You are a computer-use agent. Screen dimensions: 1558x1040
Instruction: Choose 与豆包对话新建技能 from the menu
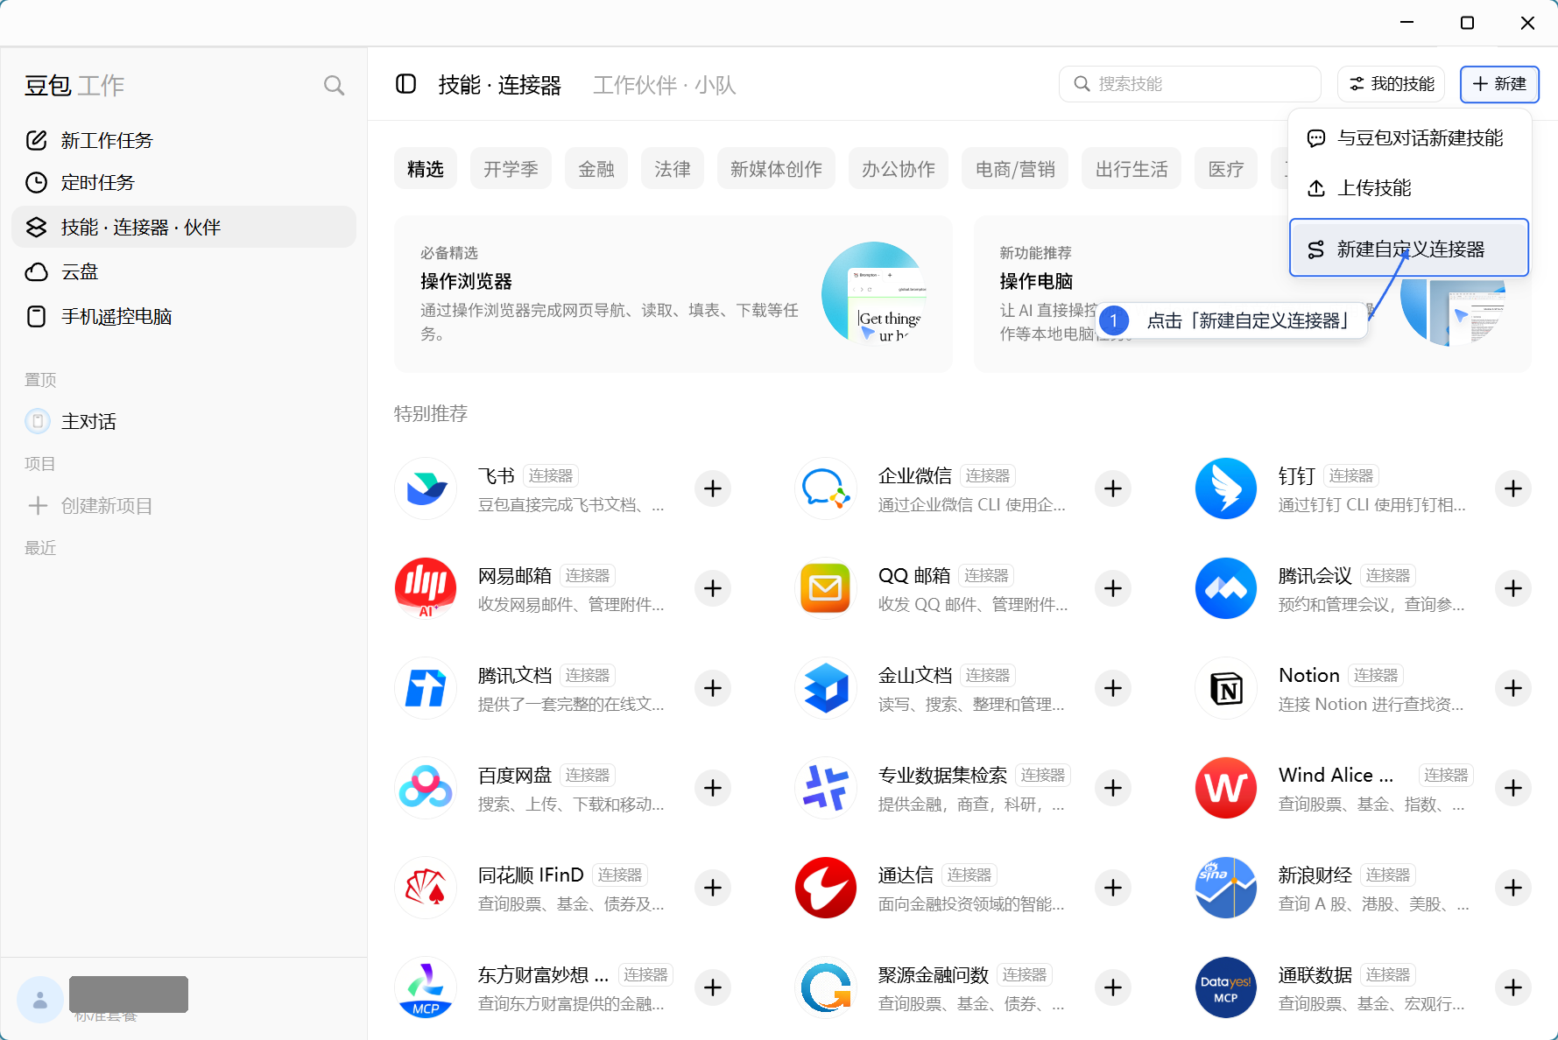pyautogui.click(x=1409, y=137)
